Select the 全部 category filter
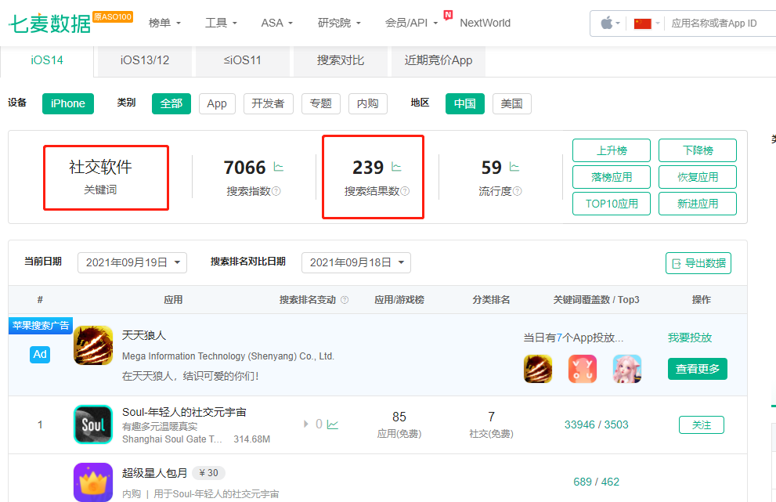776x502 pixels. tap(171, 103)
